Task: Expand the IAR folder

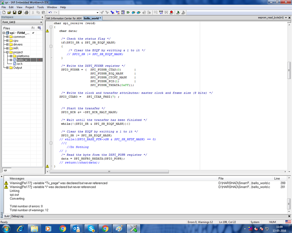Action: [x=7, y=48]
